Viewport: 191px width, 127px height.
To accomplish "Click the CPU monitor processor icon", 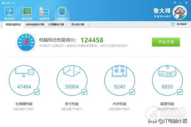I will pos(25,72).
